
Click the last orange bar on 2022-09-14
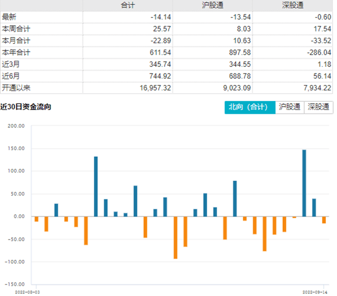click(324, 220)
